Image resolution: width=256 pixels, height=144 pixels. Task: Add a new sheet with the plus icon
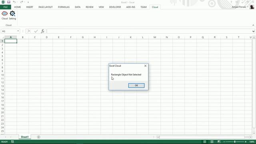[38, 137]
